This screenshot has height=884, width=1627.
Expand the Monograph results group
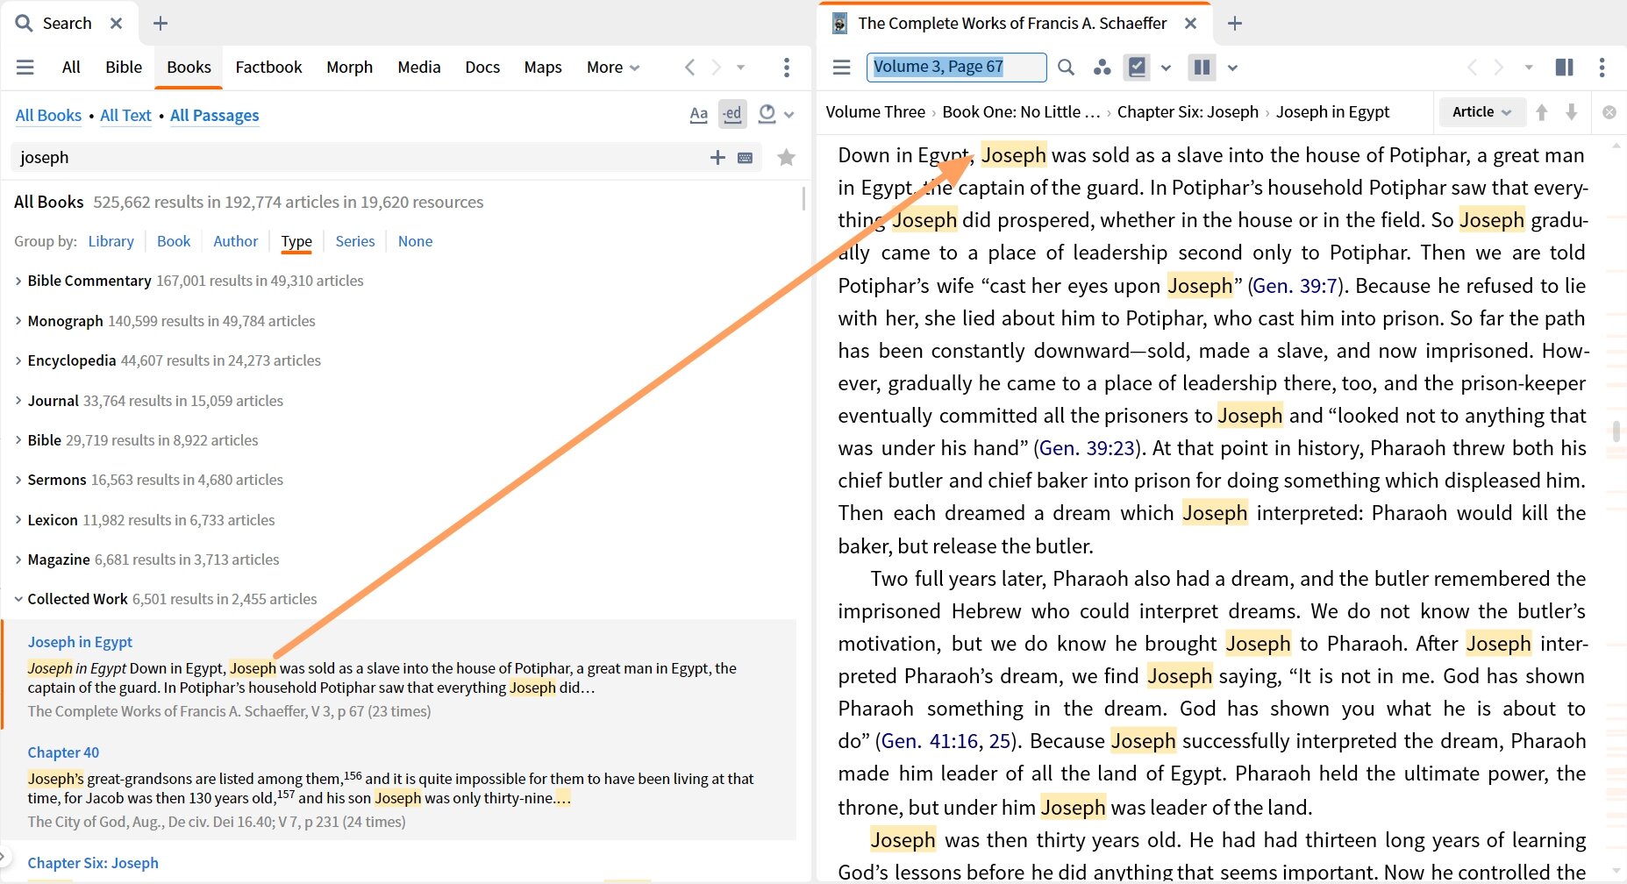[18, 321]
